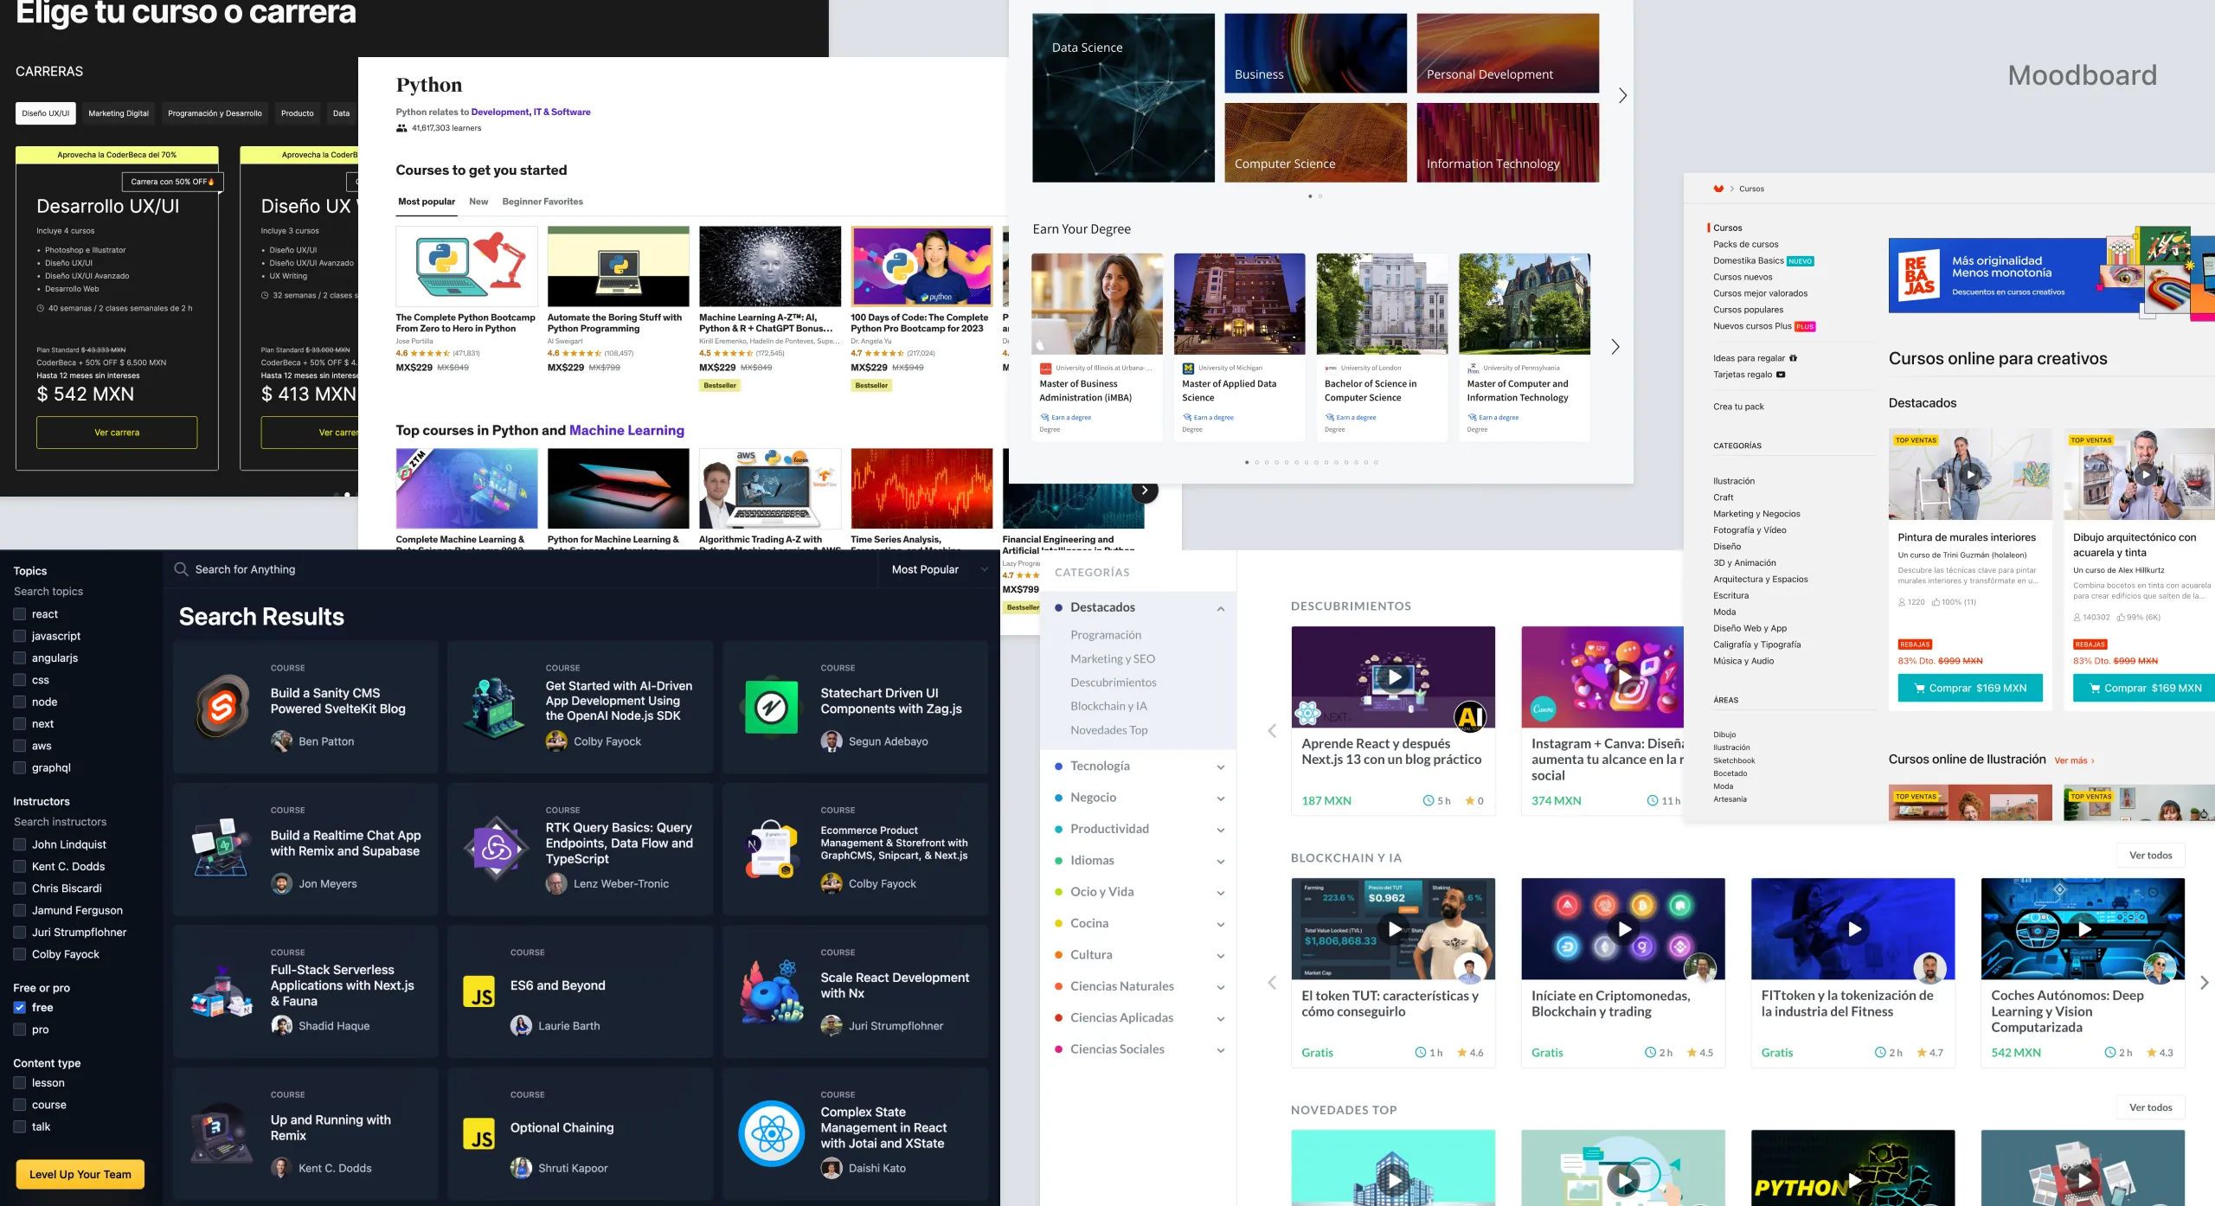
Task: Click the next arrow beside degree cards
Action: tap(1615, 347)
